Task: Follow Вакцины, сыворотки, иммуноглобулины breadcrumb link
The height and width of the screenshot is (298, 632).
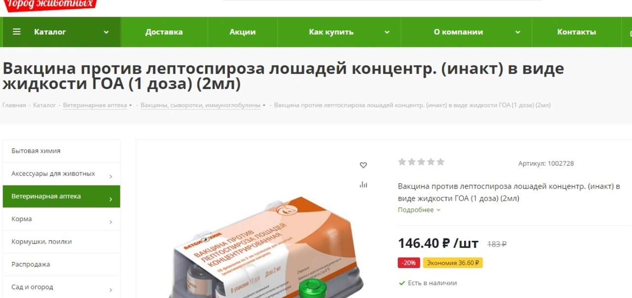Action: pyautogui.click(x=201, y=105)
